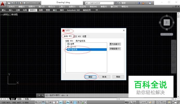This screenshot has width=180, height=104.
Task: Switch to the Autodesk 360 ribbon tab
Action: coord(73,10)
